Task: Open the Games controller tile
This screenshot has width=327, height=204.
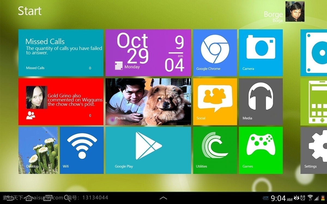Action: [261, 150]
